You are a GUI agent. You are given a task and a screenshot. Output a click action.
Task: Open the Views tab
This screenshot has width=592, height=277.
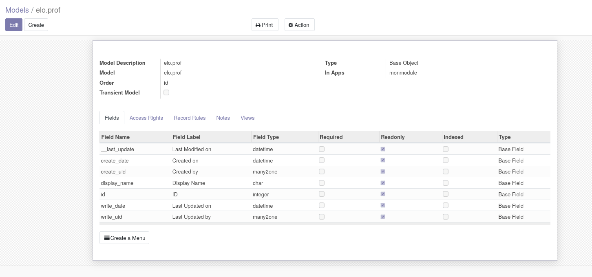tap(247, 118)
